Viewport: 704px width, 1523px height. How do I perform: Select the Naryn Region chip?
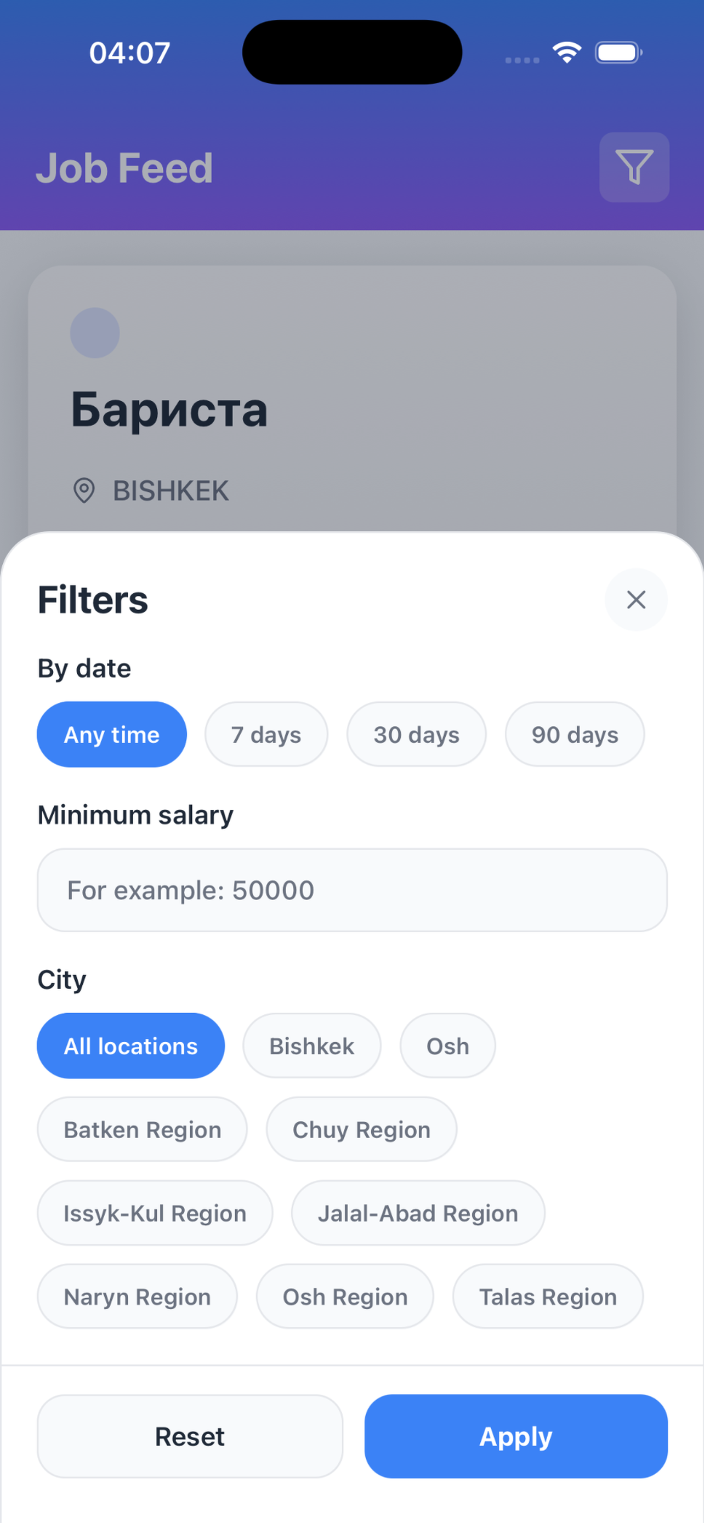tap(137, 1296)
